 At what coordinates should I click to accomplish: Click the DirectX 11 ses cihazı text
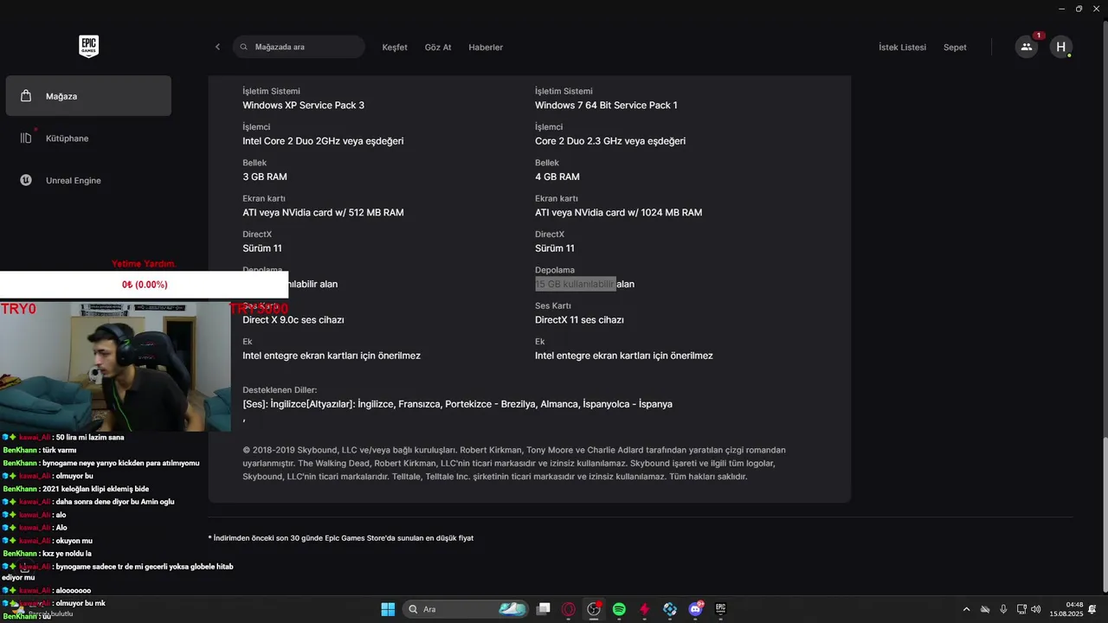579,320
